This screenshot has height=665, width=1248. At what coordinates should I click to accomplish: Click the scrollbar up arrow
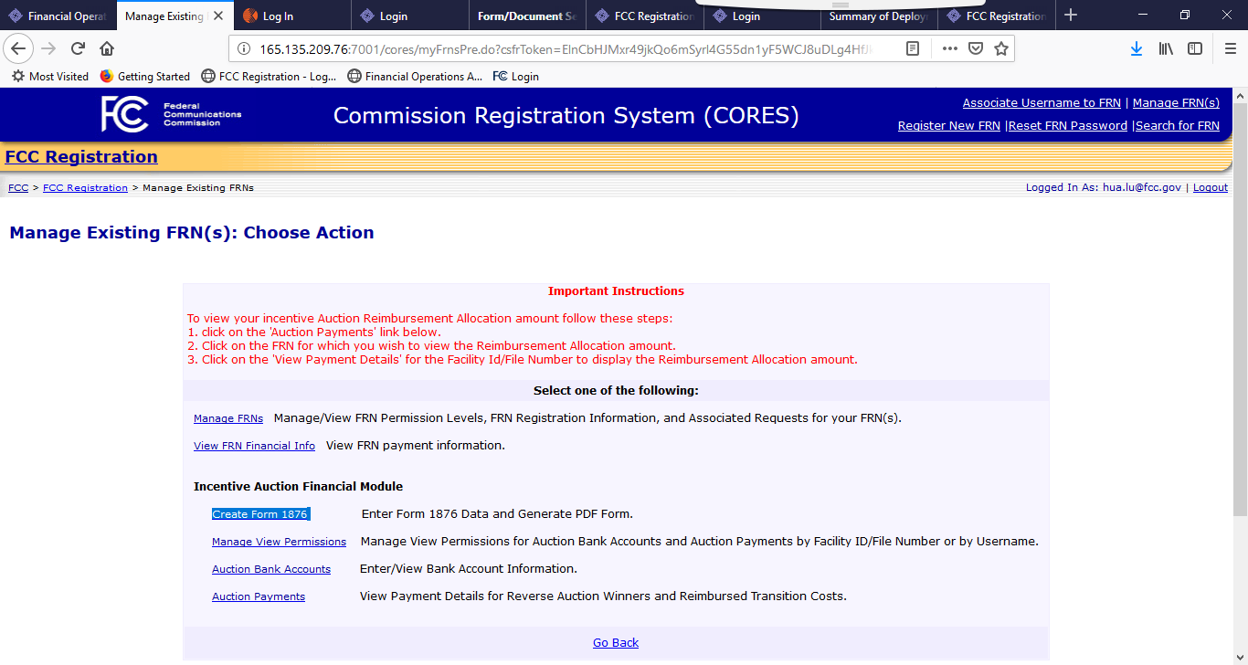[x=1240, y=95]
